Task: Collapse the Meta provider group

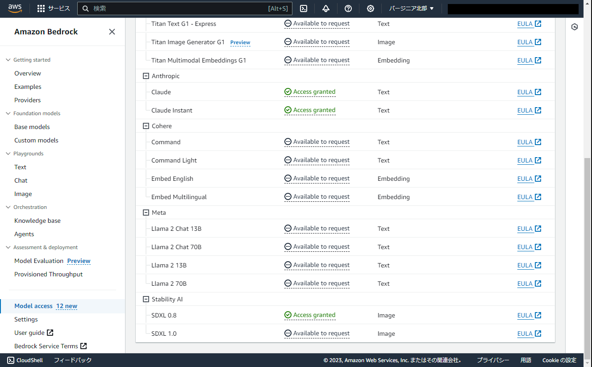Action: [146, 213]
